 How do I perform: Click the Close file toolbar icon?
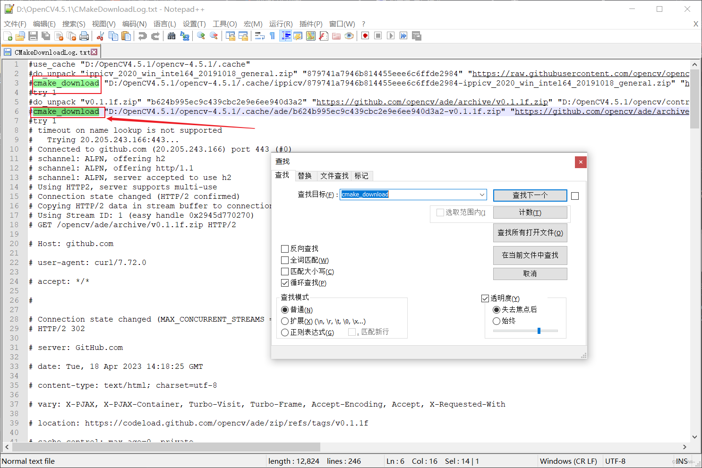coord(59,36)
